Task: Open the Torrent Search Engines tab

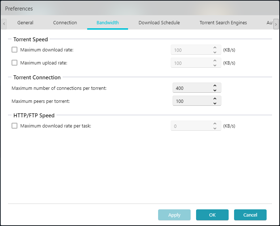Action: 223,23
